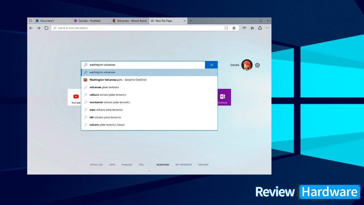The image size is (364, 205).
Task: Choose 'volcanoes plate tectonics' suggestion
Action: pyautogui.click(x=149, y=87)
